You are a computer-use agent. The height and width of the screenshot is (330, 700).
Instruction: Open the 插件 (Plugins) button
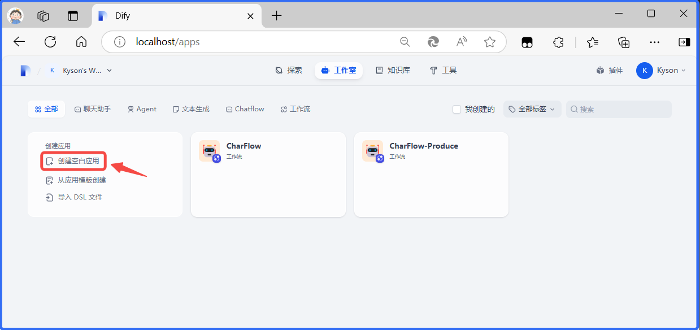tap(610, 71)
